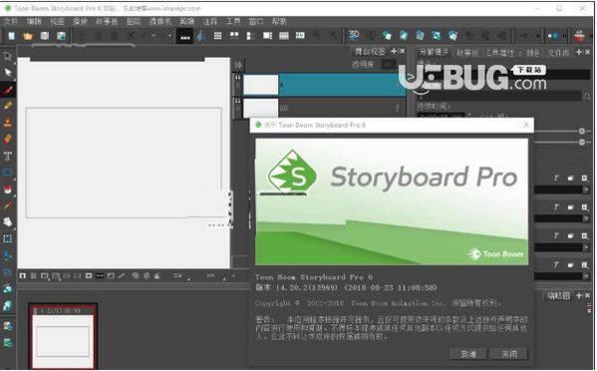The height and width of the screenshot is (371, 597).
Task: Switch to the 故事板 panel tab
Action: pyautogui.click(x=467, y=53)
